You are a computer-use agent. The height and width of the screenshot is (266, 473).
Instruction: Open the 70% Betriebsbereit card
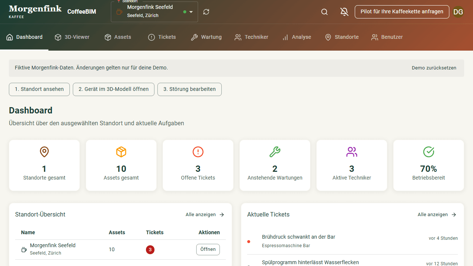point(429,166)
